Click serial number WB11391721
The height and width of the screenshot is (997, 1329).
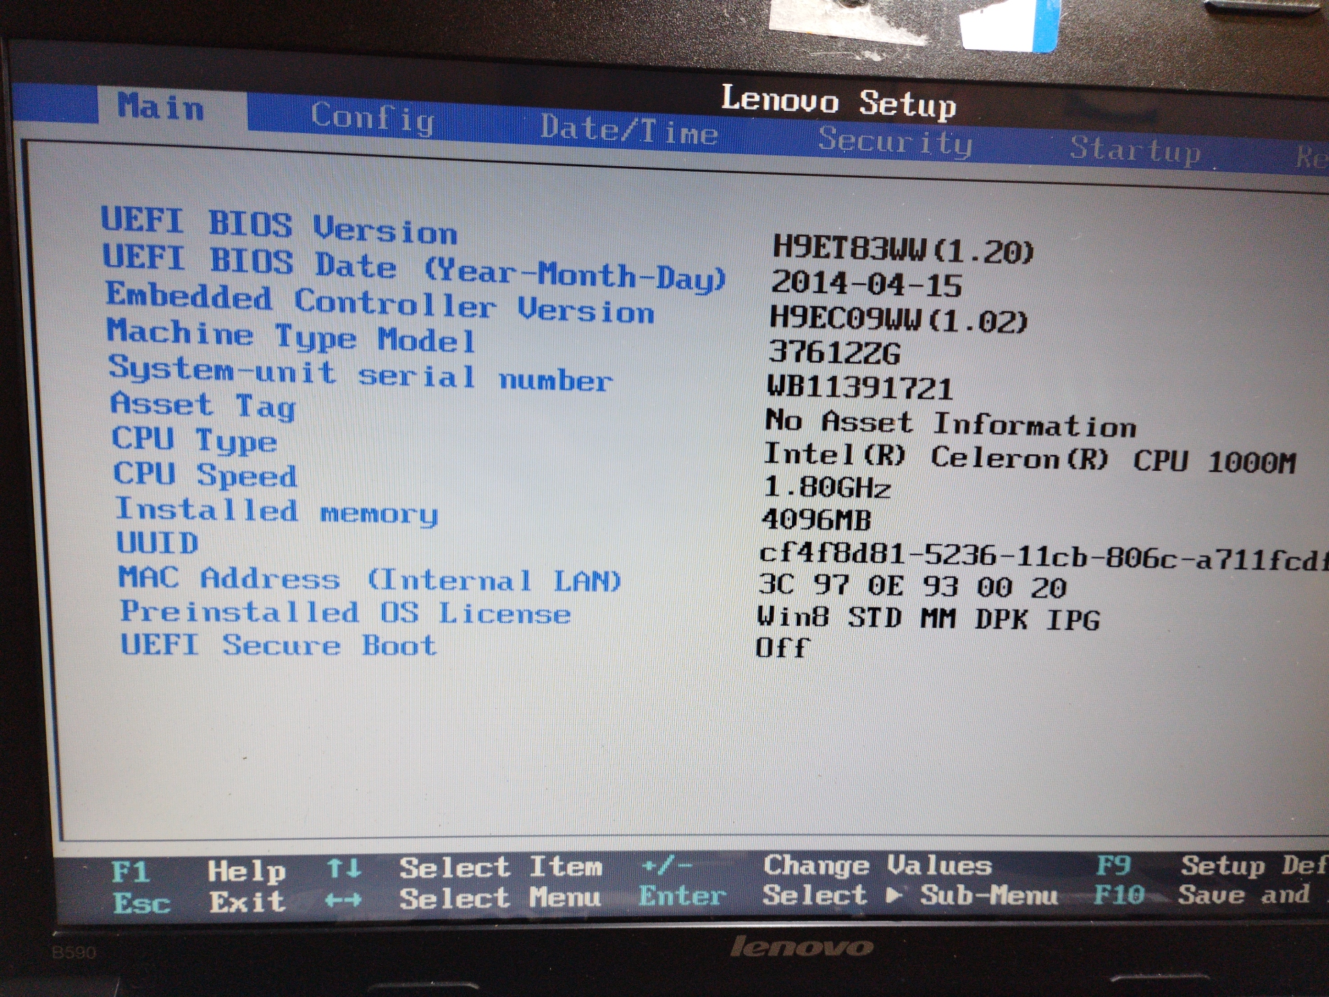coord(860,387)
